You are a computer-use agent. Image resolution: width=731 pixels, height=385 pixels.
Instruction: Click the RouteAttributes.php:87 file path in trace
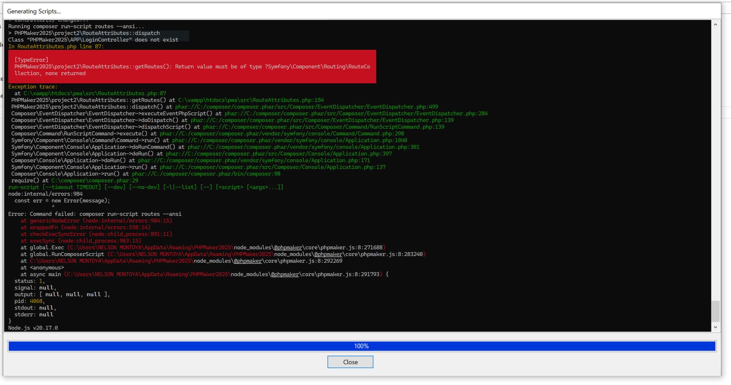point(95,93)
